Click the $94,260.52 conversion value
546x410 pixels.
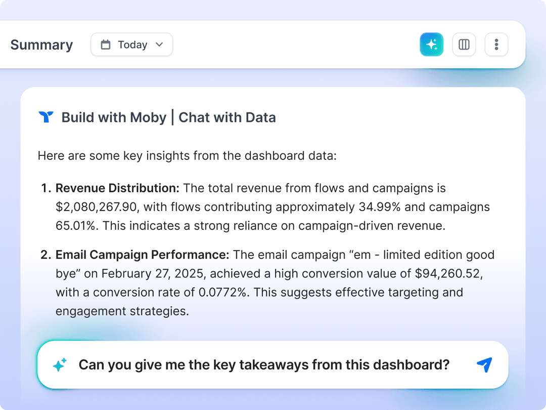[x=448, y=274]
